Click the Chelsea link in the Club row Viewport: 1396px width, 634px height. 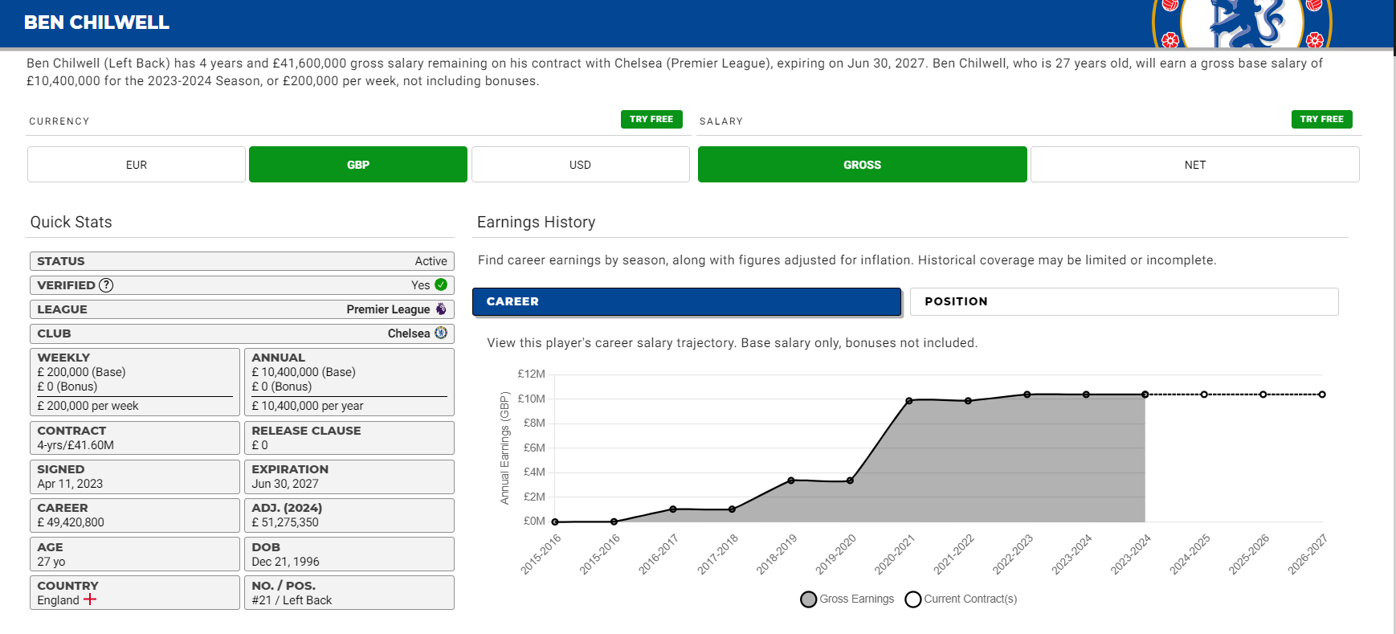point(409,333)
